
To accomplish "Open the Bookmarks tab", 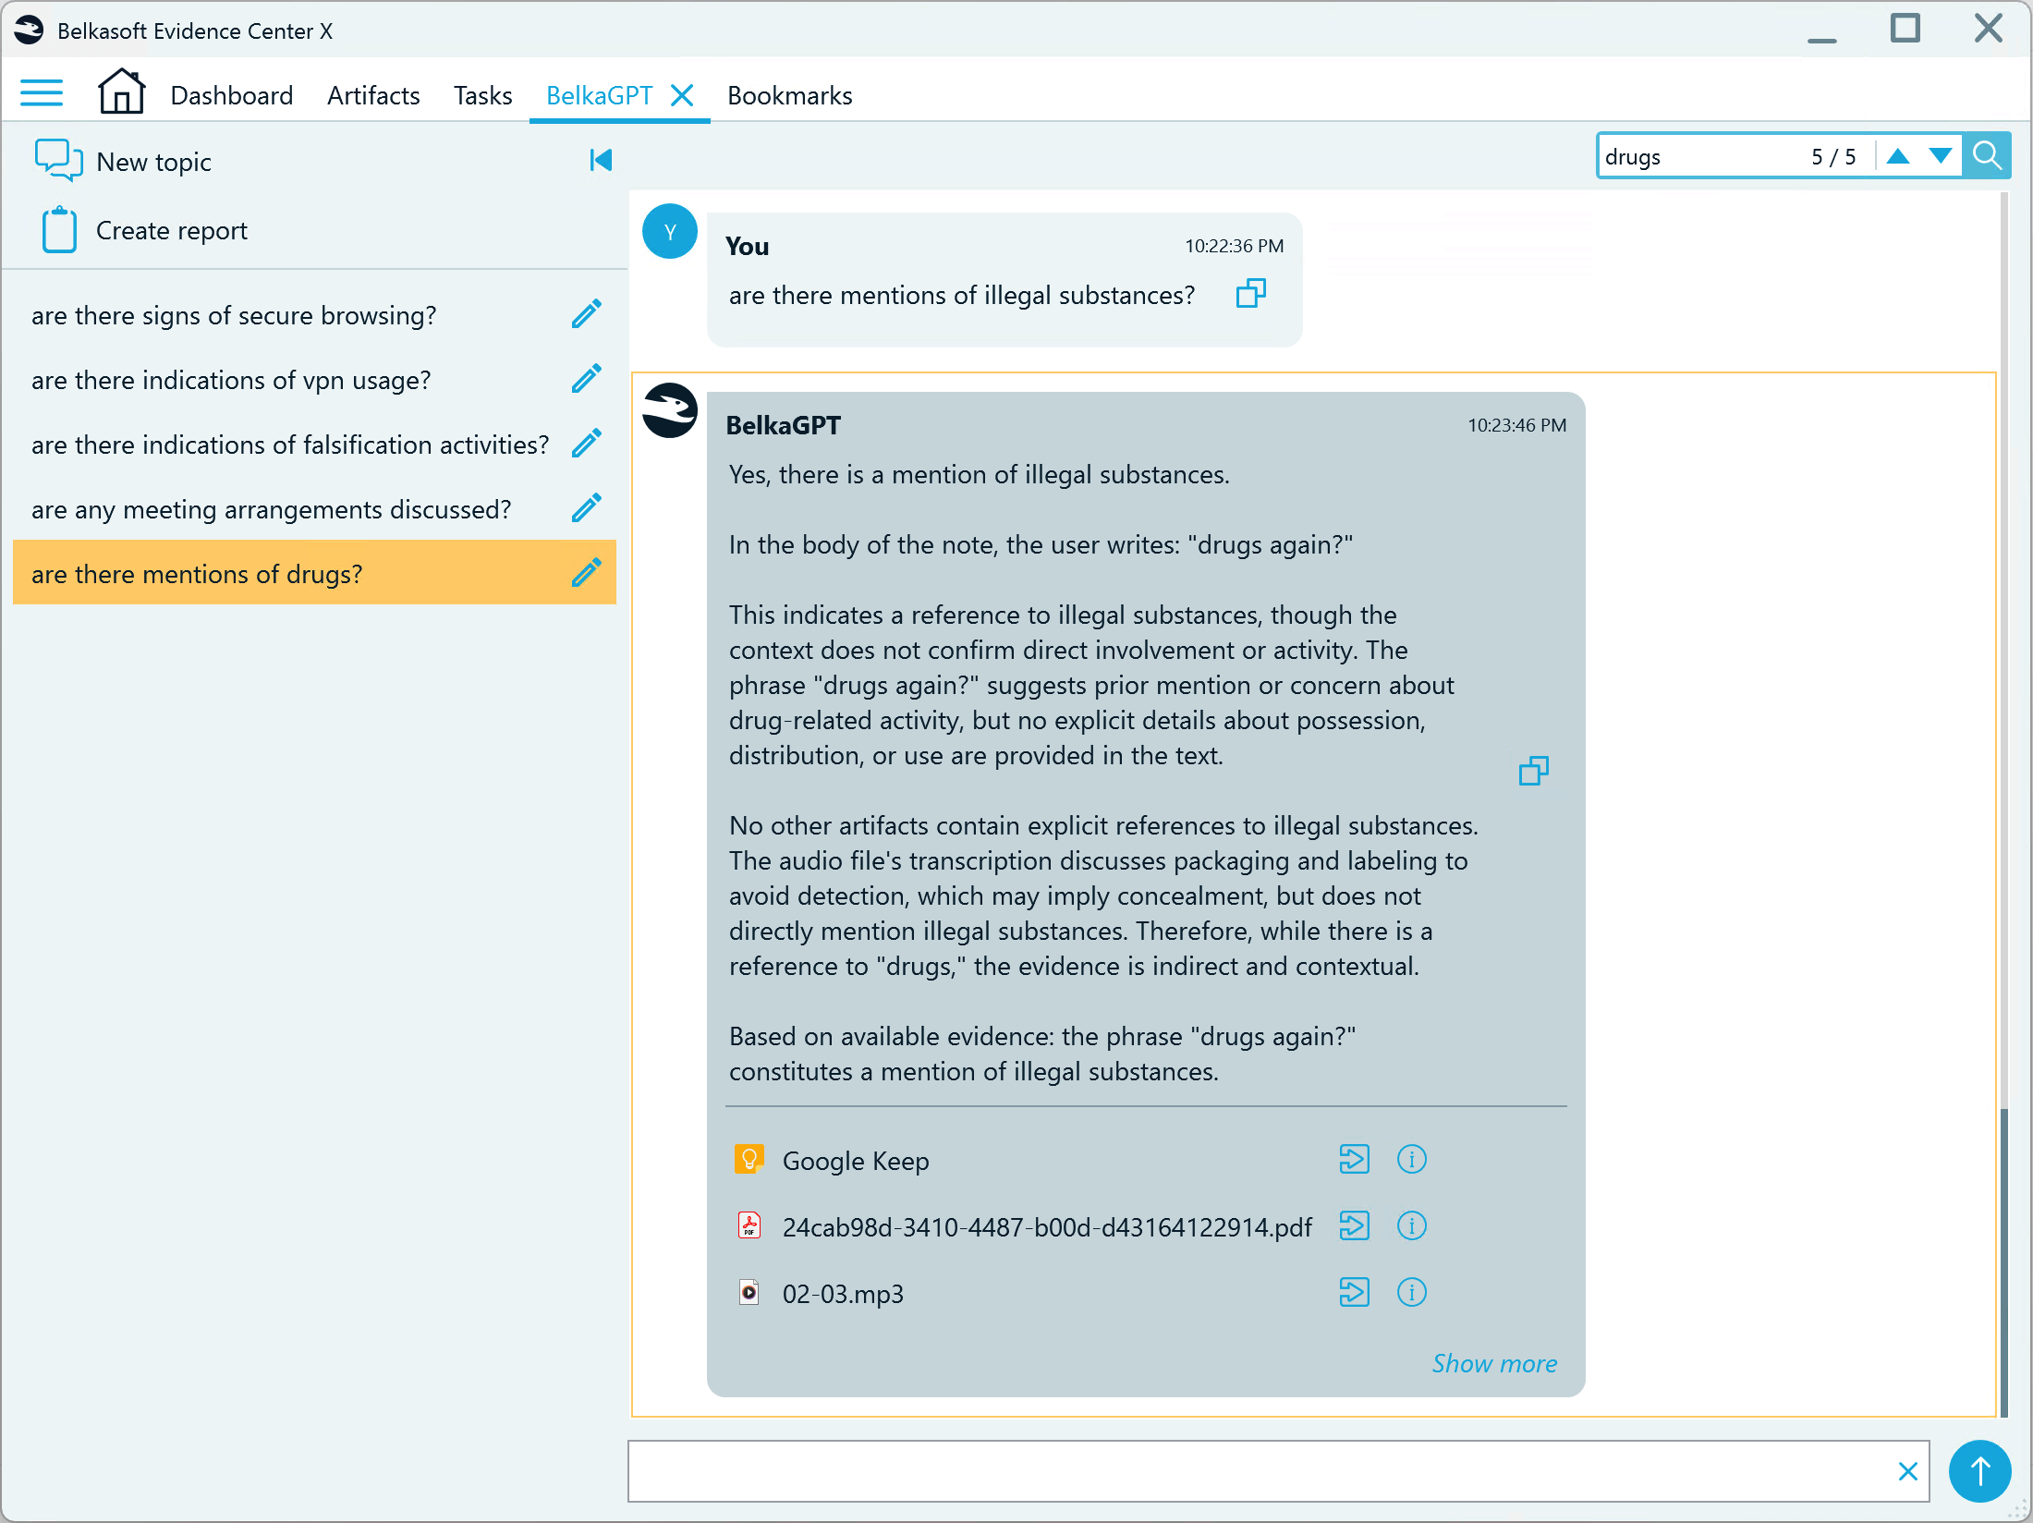I will pyautogui.click(x=789, y=95).
